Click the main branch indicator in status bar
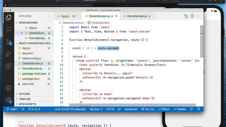Image resolution: width=226 pixels, height=127 pixels. point(12,109)
